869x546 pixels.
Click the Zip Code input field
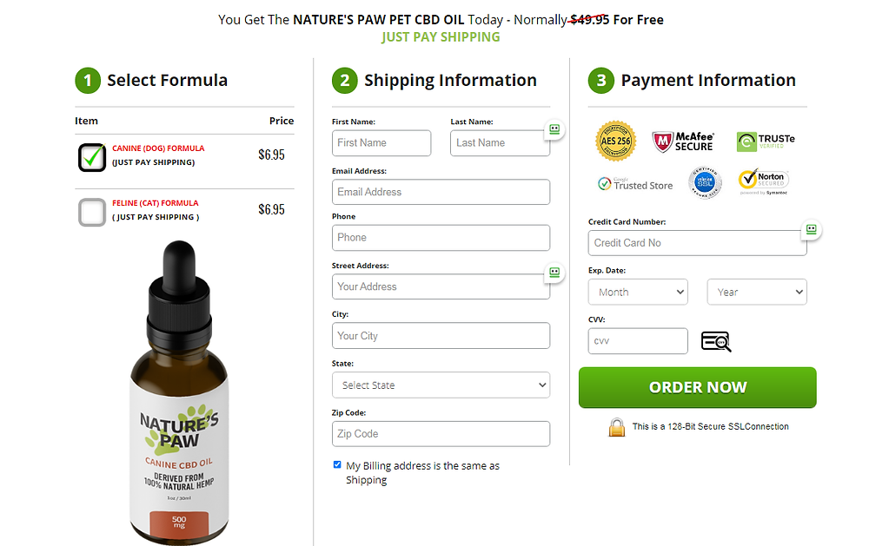[441, 434]
